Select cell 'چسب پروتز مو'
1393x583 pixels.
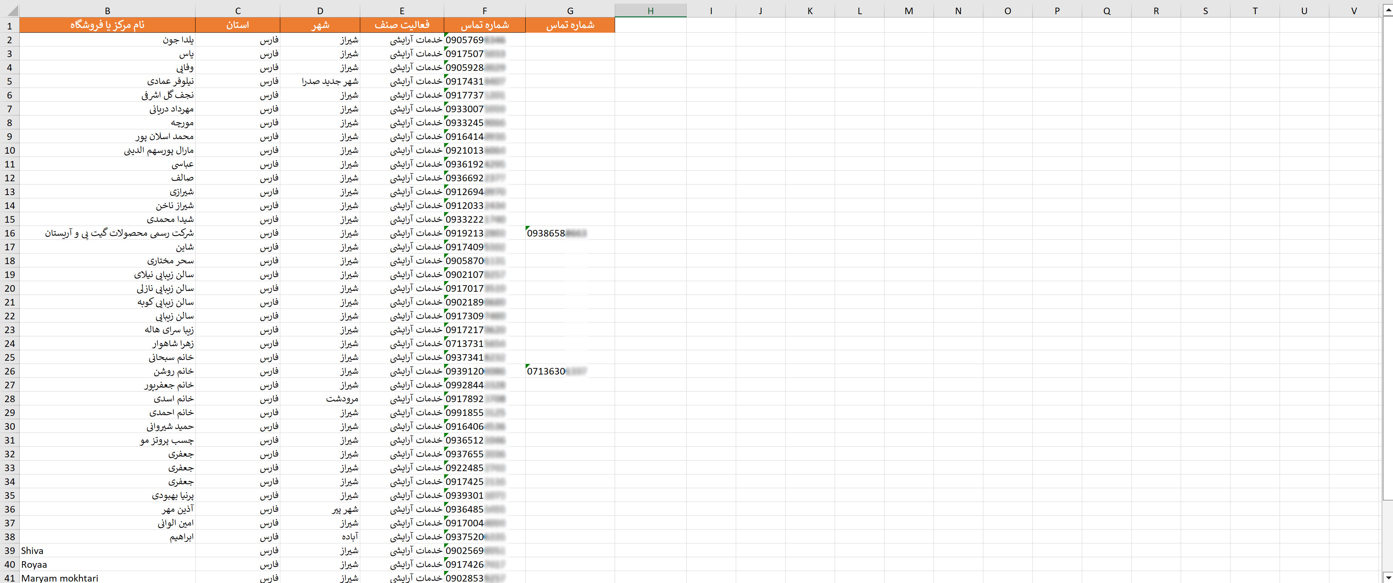107,440
